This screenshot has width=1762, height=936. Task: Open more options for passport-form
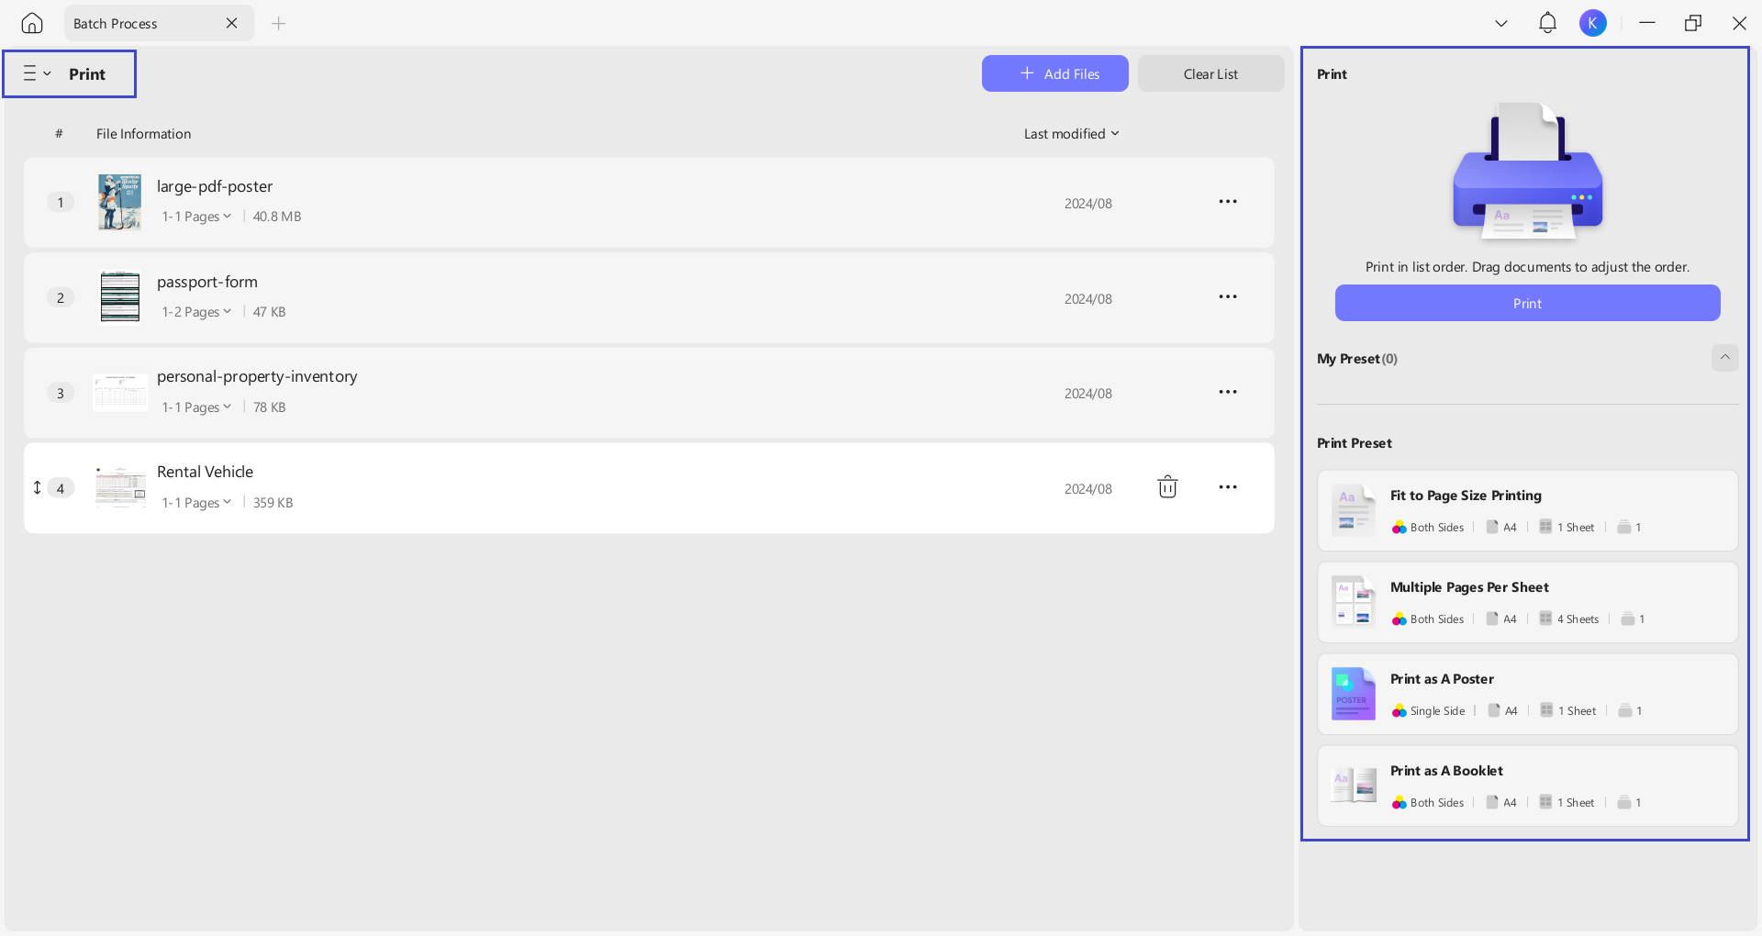coord(1228,297)
